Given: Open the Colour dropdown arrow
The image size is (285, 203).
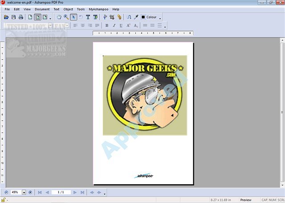Looking at the screenshot, I should click(160, 18).
